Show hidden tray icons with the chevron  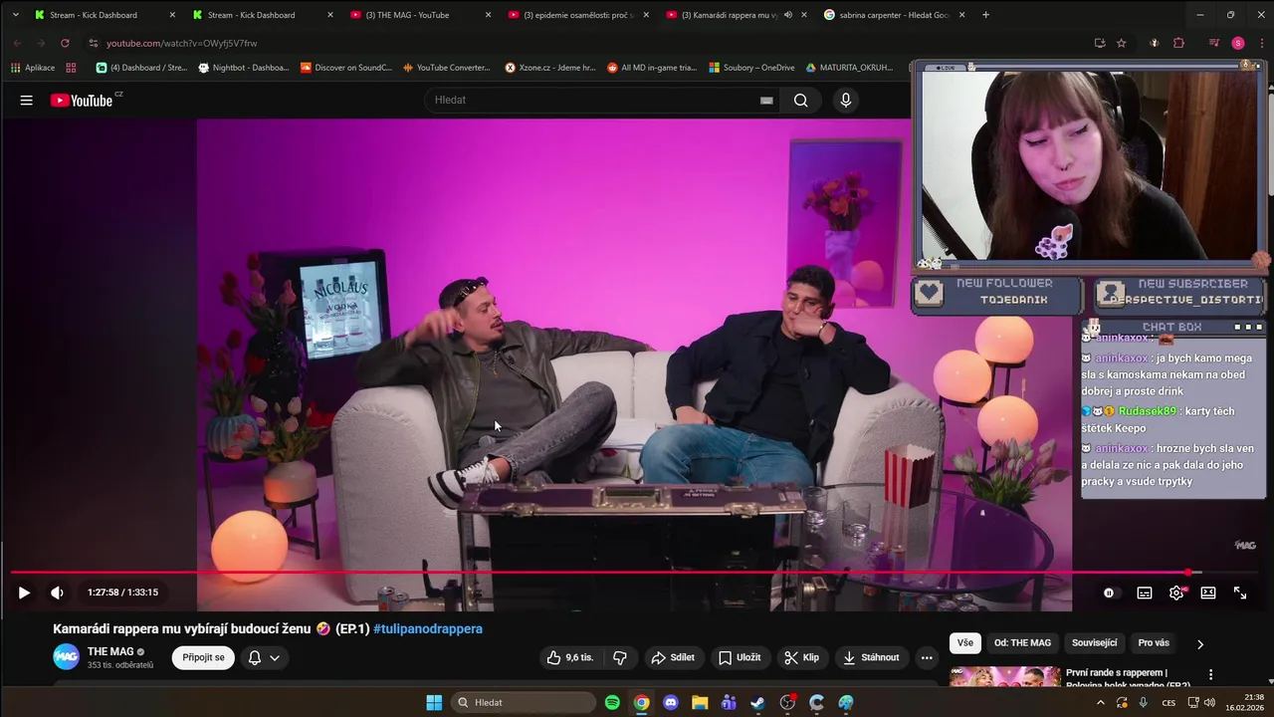[x=1101, y=703]
